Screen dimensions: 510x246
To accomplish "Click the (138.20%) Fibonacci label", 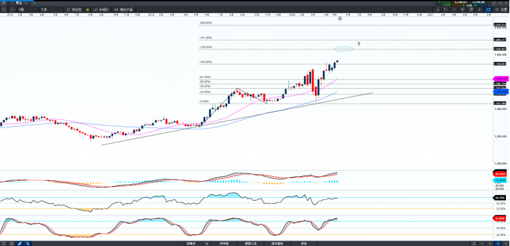I will pyautogui.click(x=206, y=47).
